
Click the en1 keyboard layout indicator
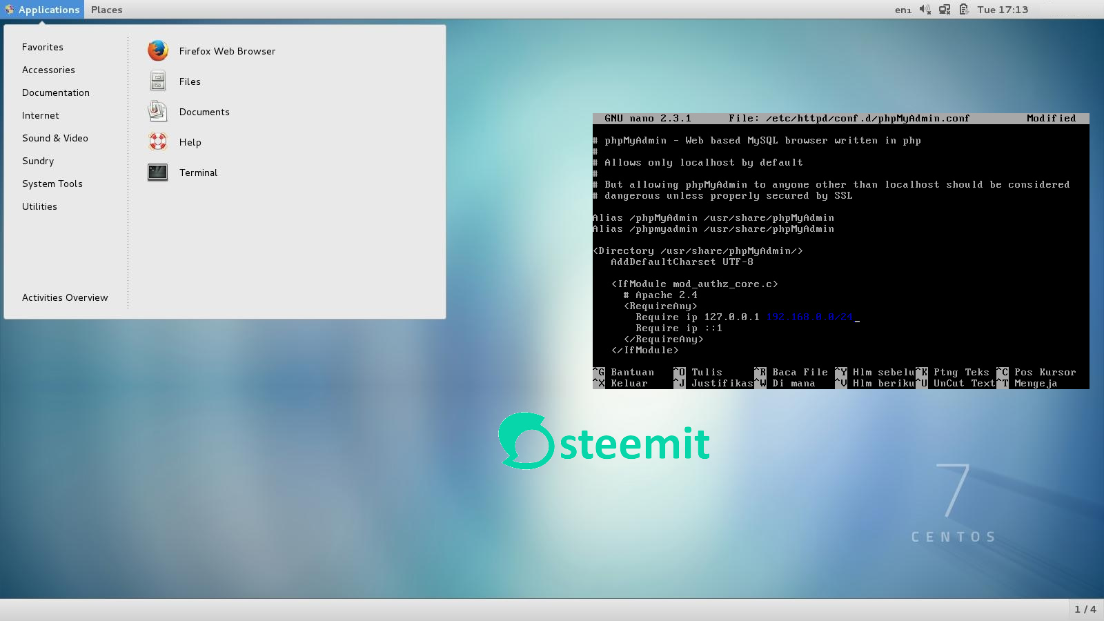click(903, 10)
